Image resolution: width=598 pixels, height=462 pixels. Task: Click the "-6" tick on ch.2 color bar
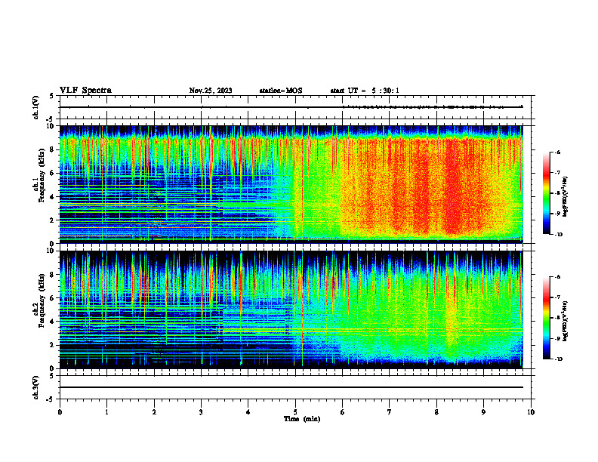click(557, 277)
